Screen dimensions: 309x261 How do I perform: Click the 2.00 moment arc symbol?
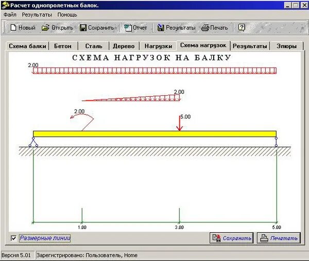(x=82, y=123)
